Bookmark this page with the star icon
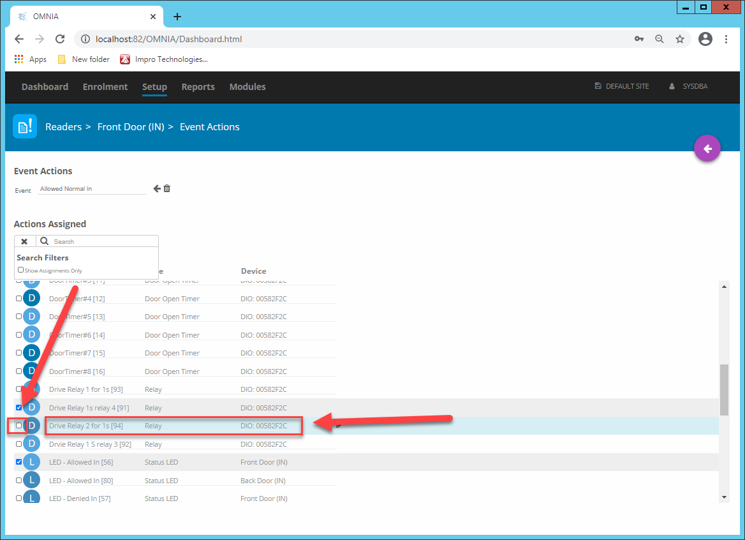The image size is (745, 540). coord(680,39)
